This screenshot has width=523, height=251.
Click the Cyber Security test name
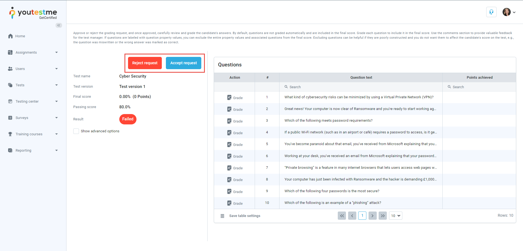[x=133, y=76]
